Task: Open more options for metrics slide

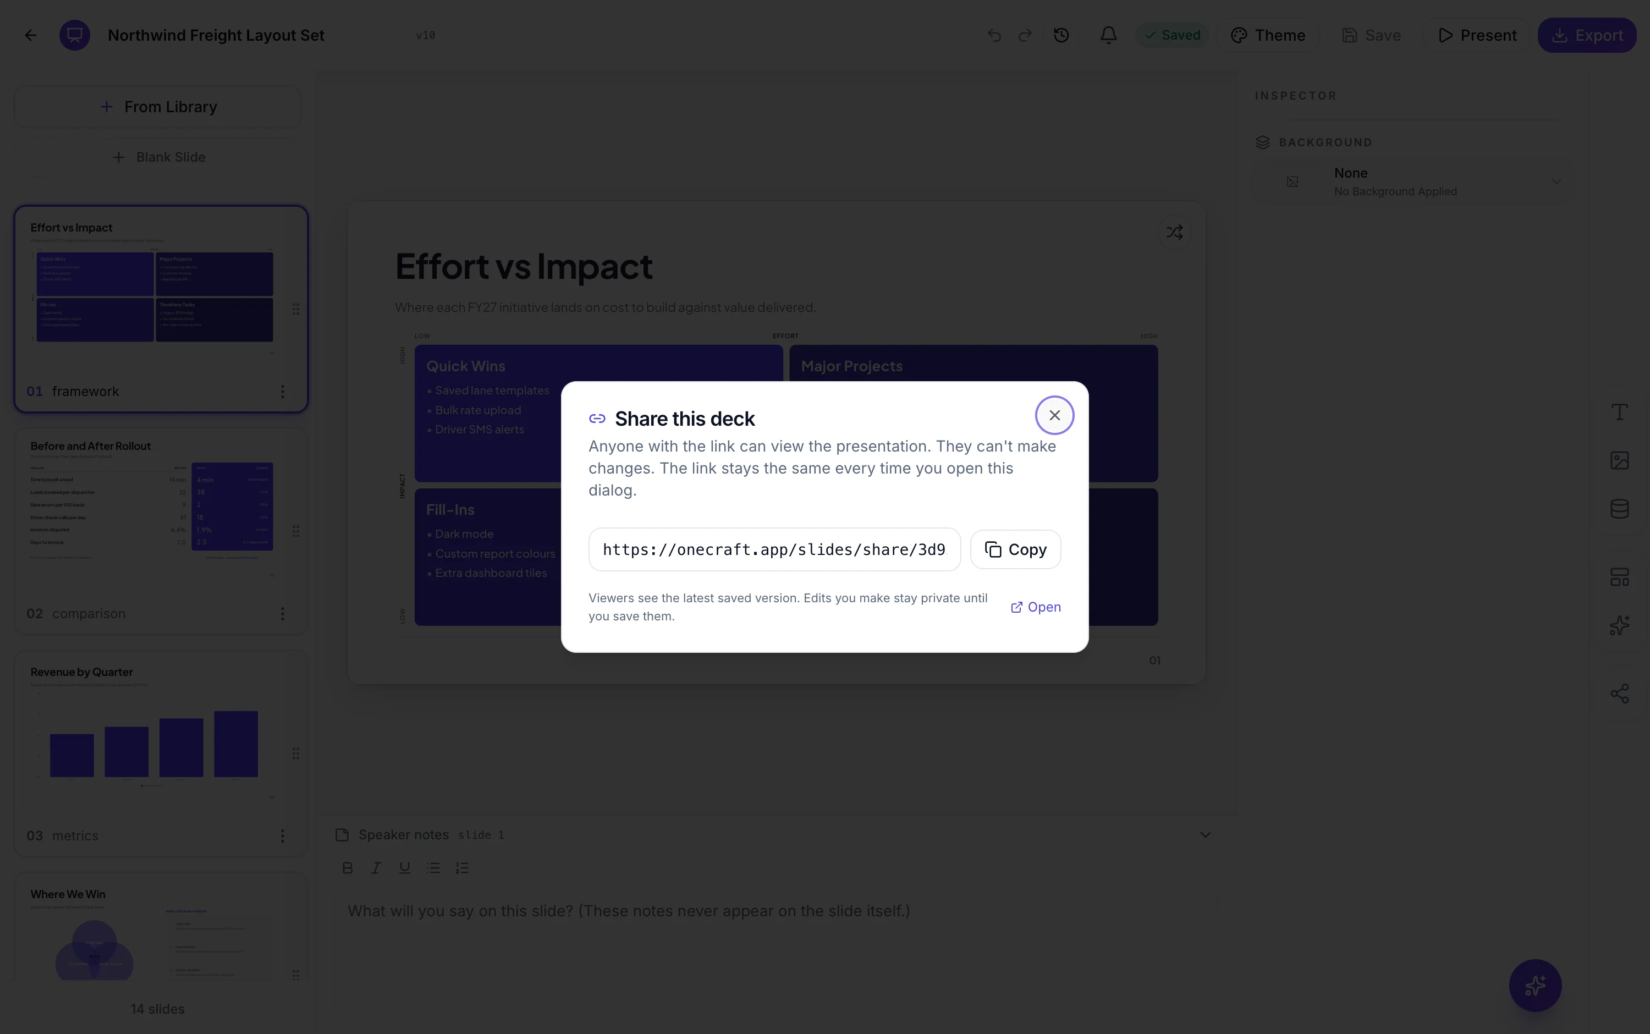Action: 282,835
